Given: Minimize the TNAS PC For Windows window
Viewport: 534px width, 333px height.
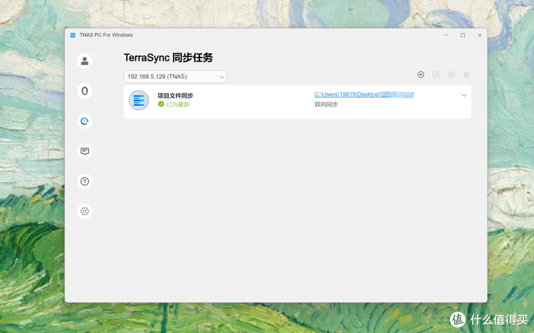Looking at the screenshot, I should pos(446,35).
